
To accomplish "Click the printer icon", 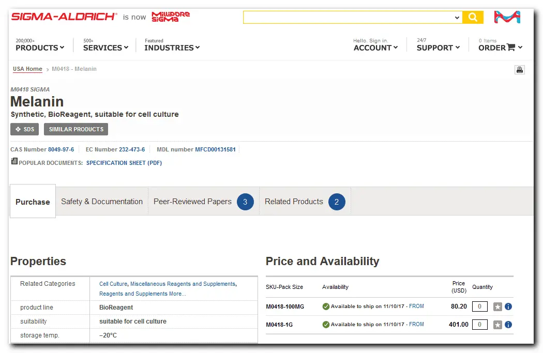I will 519,70.
